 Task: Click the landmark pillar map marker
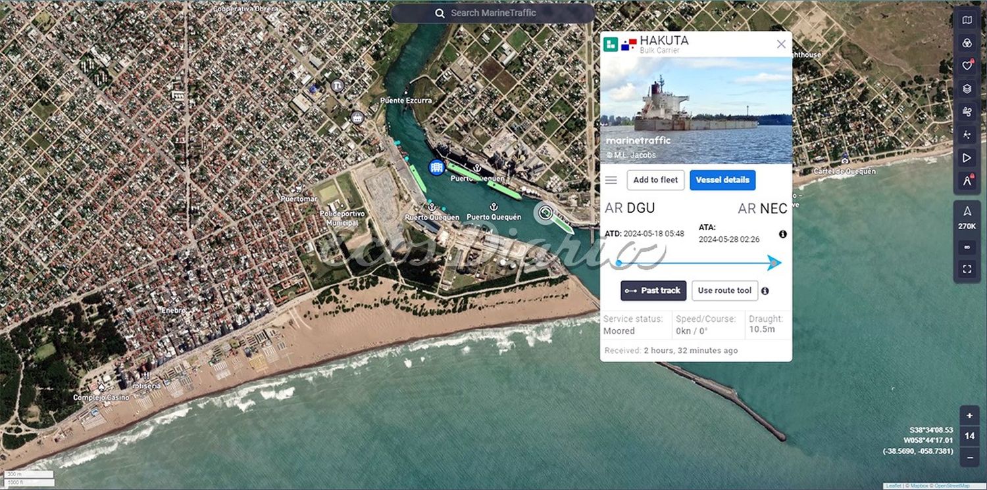coord(338,85)
